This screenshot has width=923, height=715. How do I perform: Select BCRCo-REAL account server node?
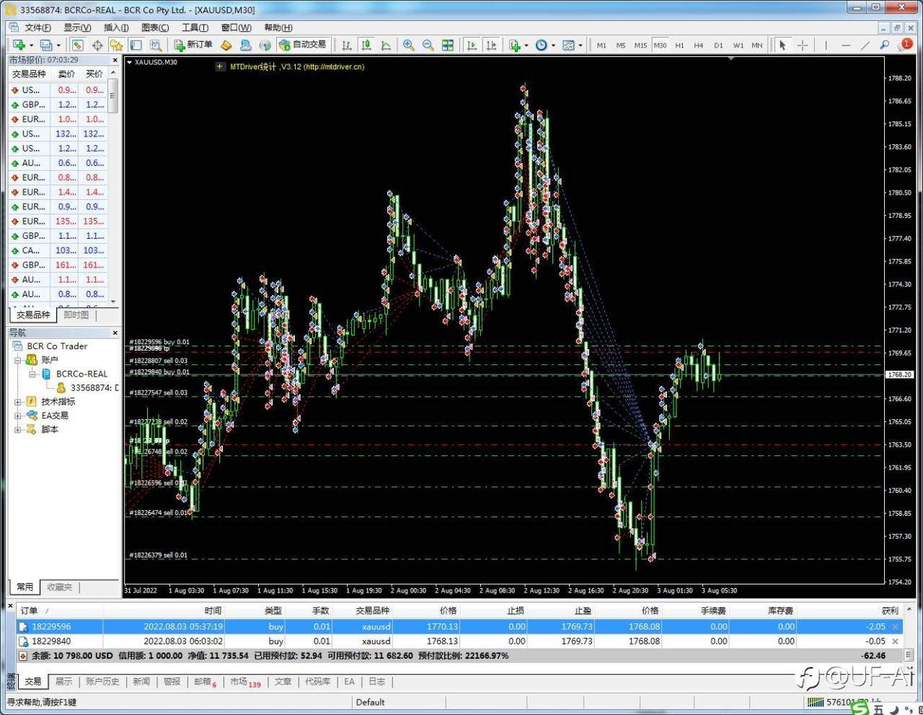pyautogui.click(x=81, y=374)
